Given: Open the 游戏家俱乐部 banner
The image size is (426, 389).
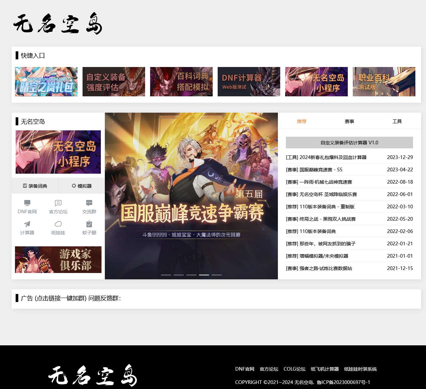Looking at the screenshot, I should [x=58, y=260].
